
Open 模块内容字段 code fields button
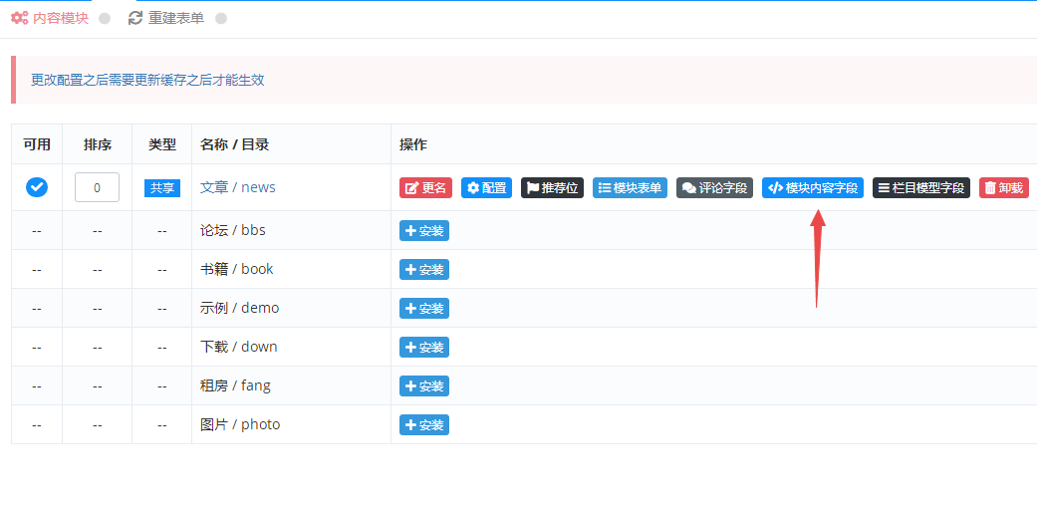tap(812, 188)
